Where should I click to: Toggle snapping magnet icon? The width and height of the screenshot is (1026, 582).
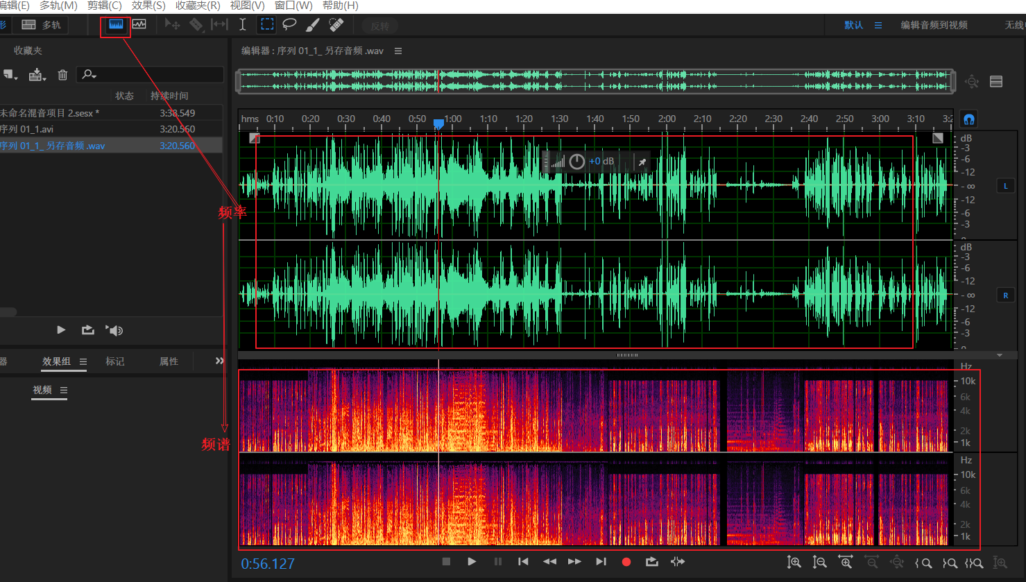pyautogui.click(x=969, y=119)
